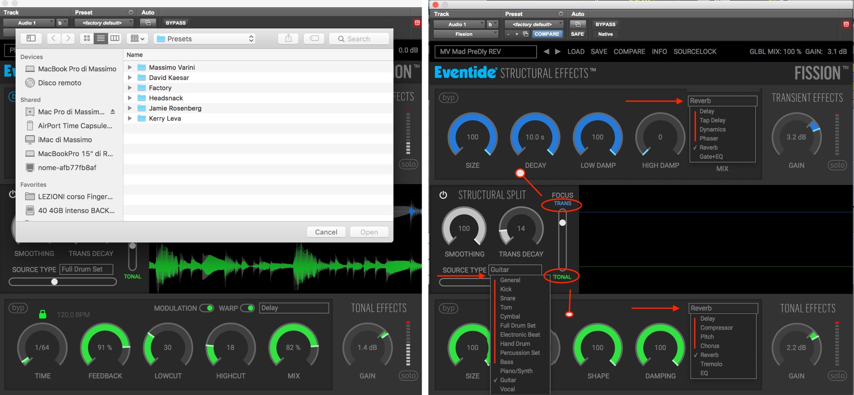Choose Vocal from source type list
The image size is (854, 395).
point(508,389)
